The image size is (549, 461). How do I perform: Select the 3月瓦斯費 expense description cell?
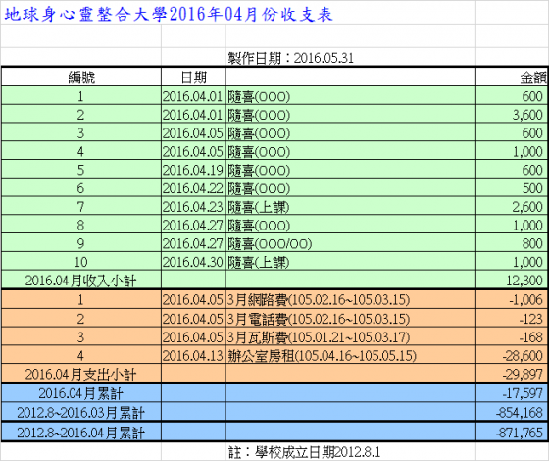351,337
